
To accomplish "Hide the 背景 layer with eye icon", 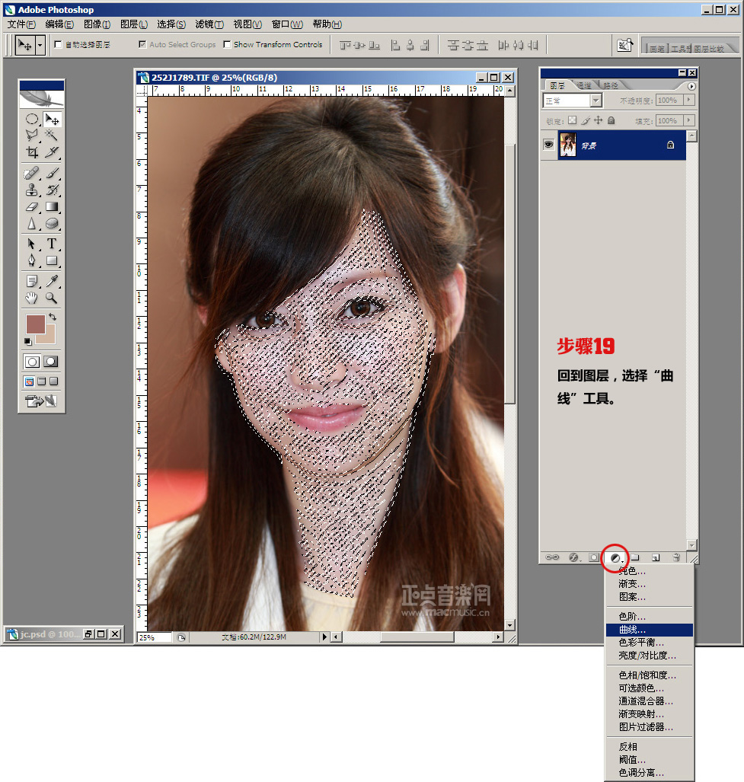I will (x=548, y=145).
